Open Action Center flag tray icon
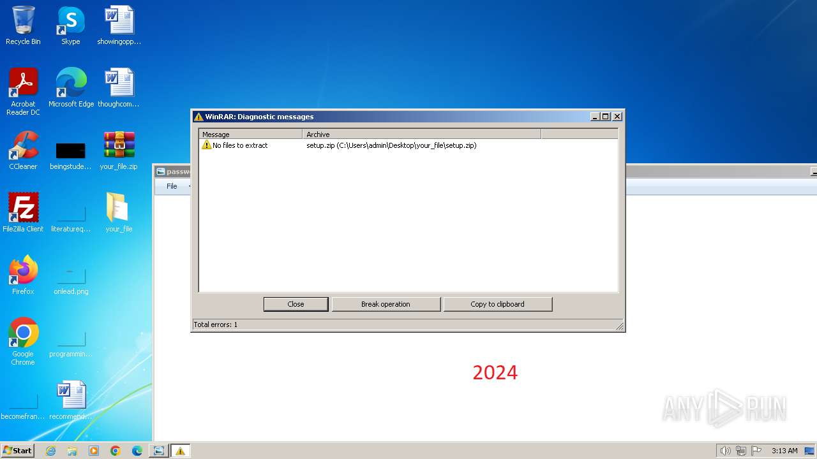817x459 pixels. [x=756, y=451]
